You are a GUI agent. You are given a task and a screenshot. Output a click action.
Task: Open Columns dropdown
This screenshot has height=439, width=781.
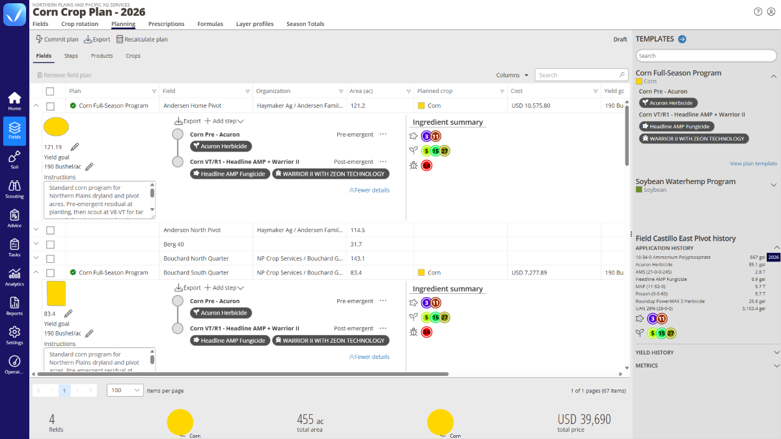512,75
